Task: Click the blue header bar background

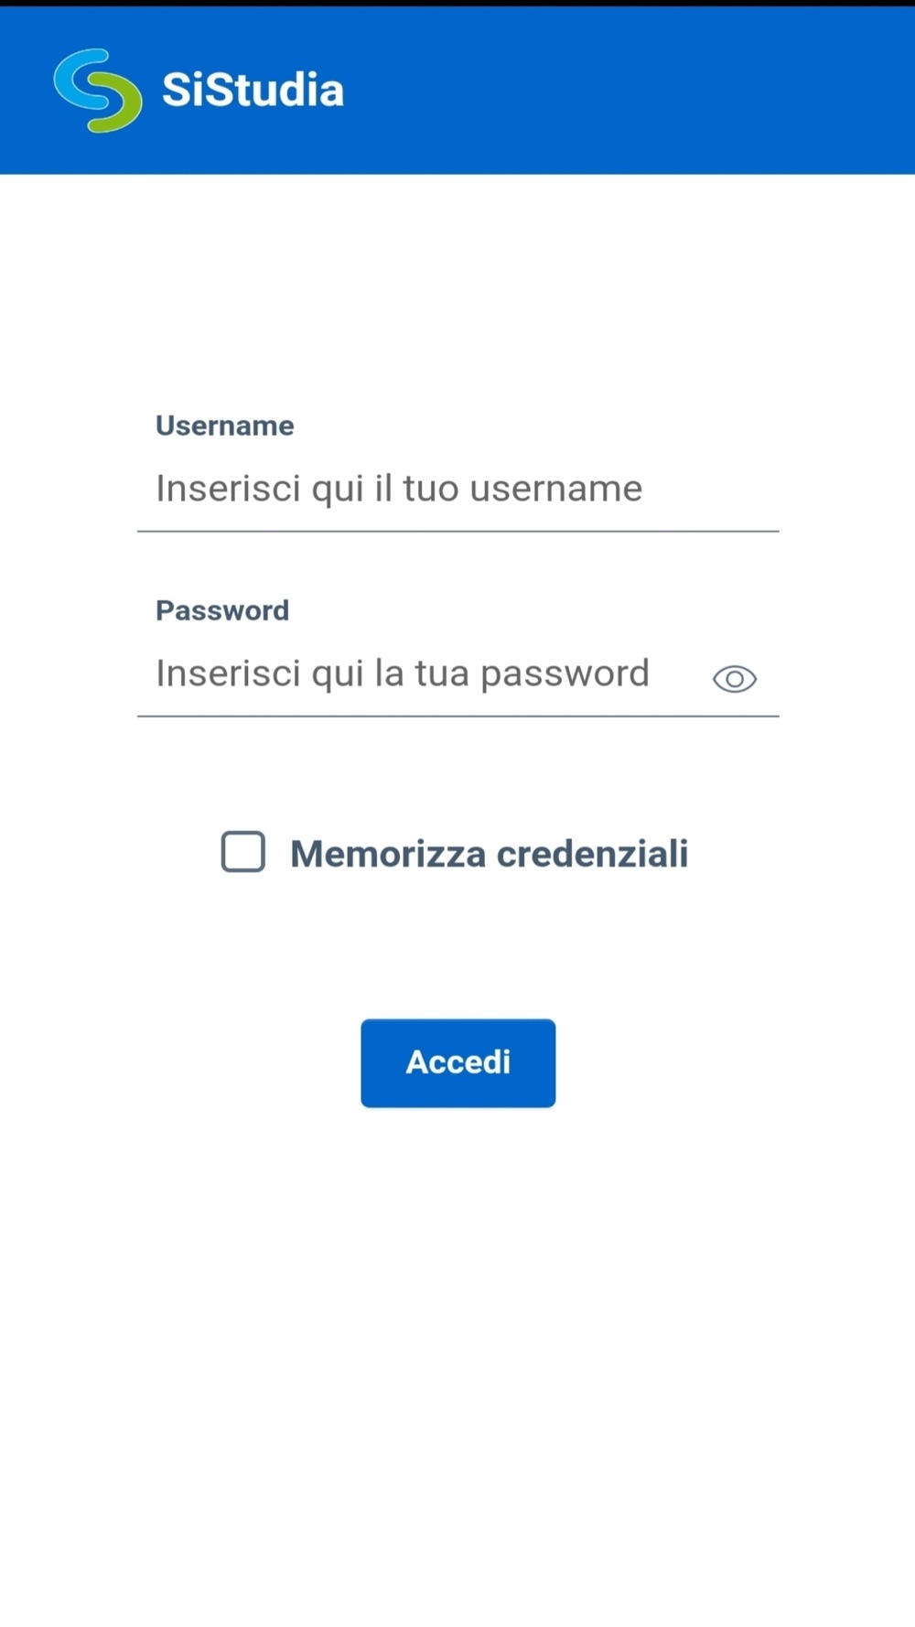Action: [640, 92]
